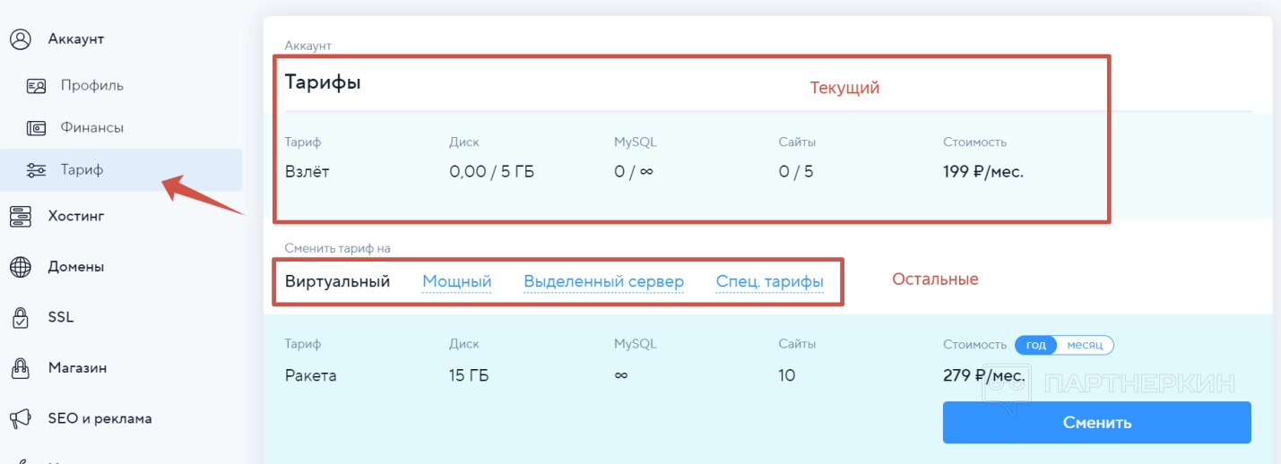Click the SEO megaphone icon

pyautogui.click(x=21, y=418)
